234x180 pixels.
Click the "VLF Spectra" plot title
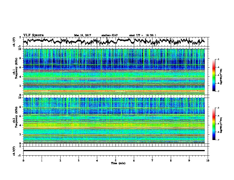pyautogui.click(x=33, y=35)
